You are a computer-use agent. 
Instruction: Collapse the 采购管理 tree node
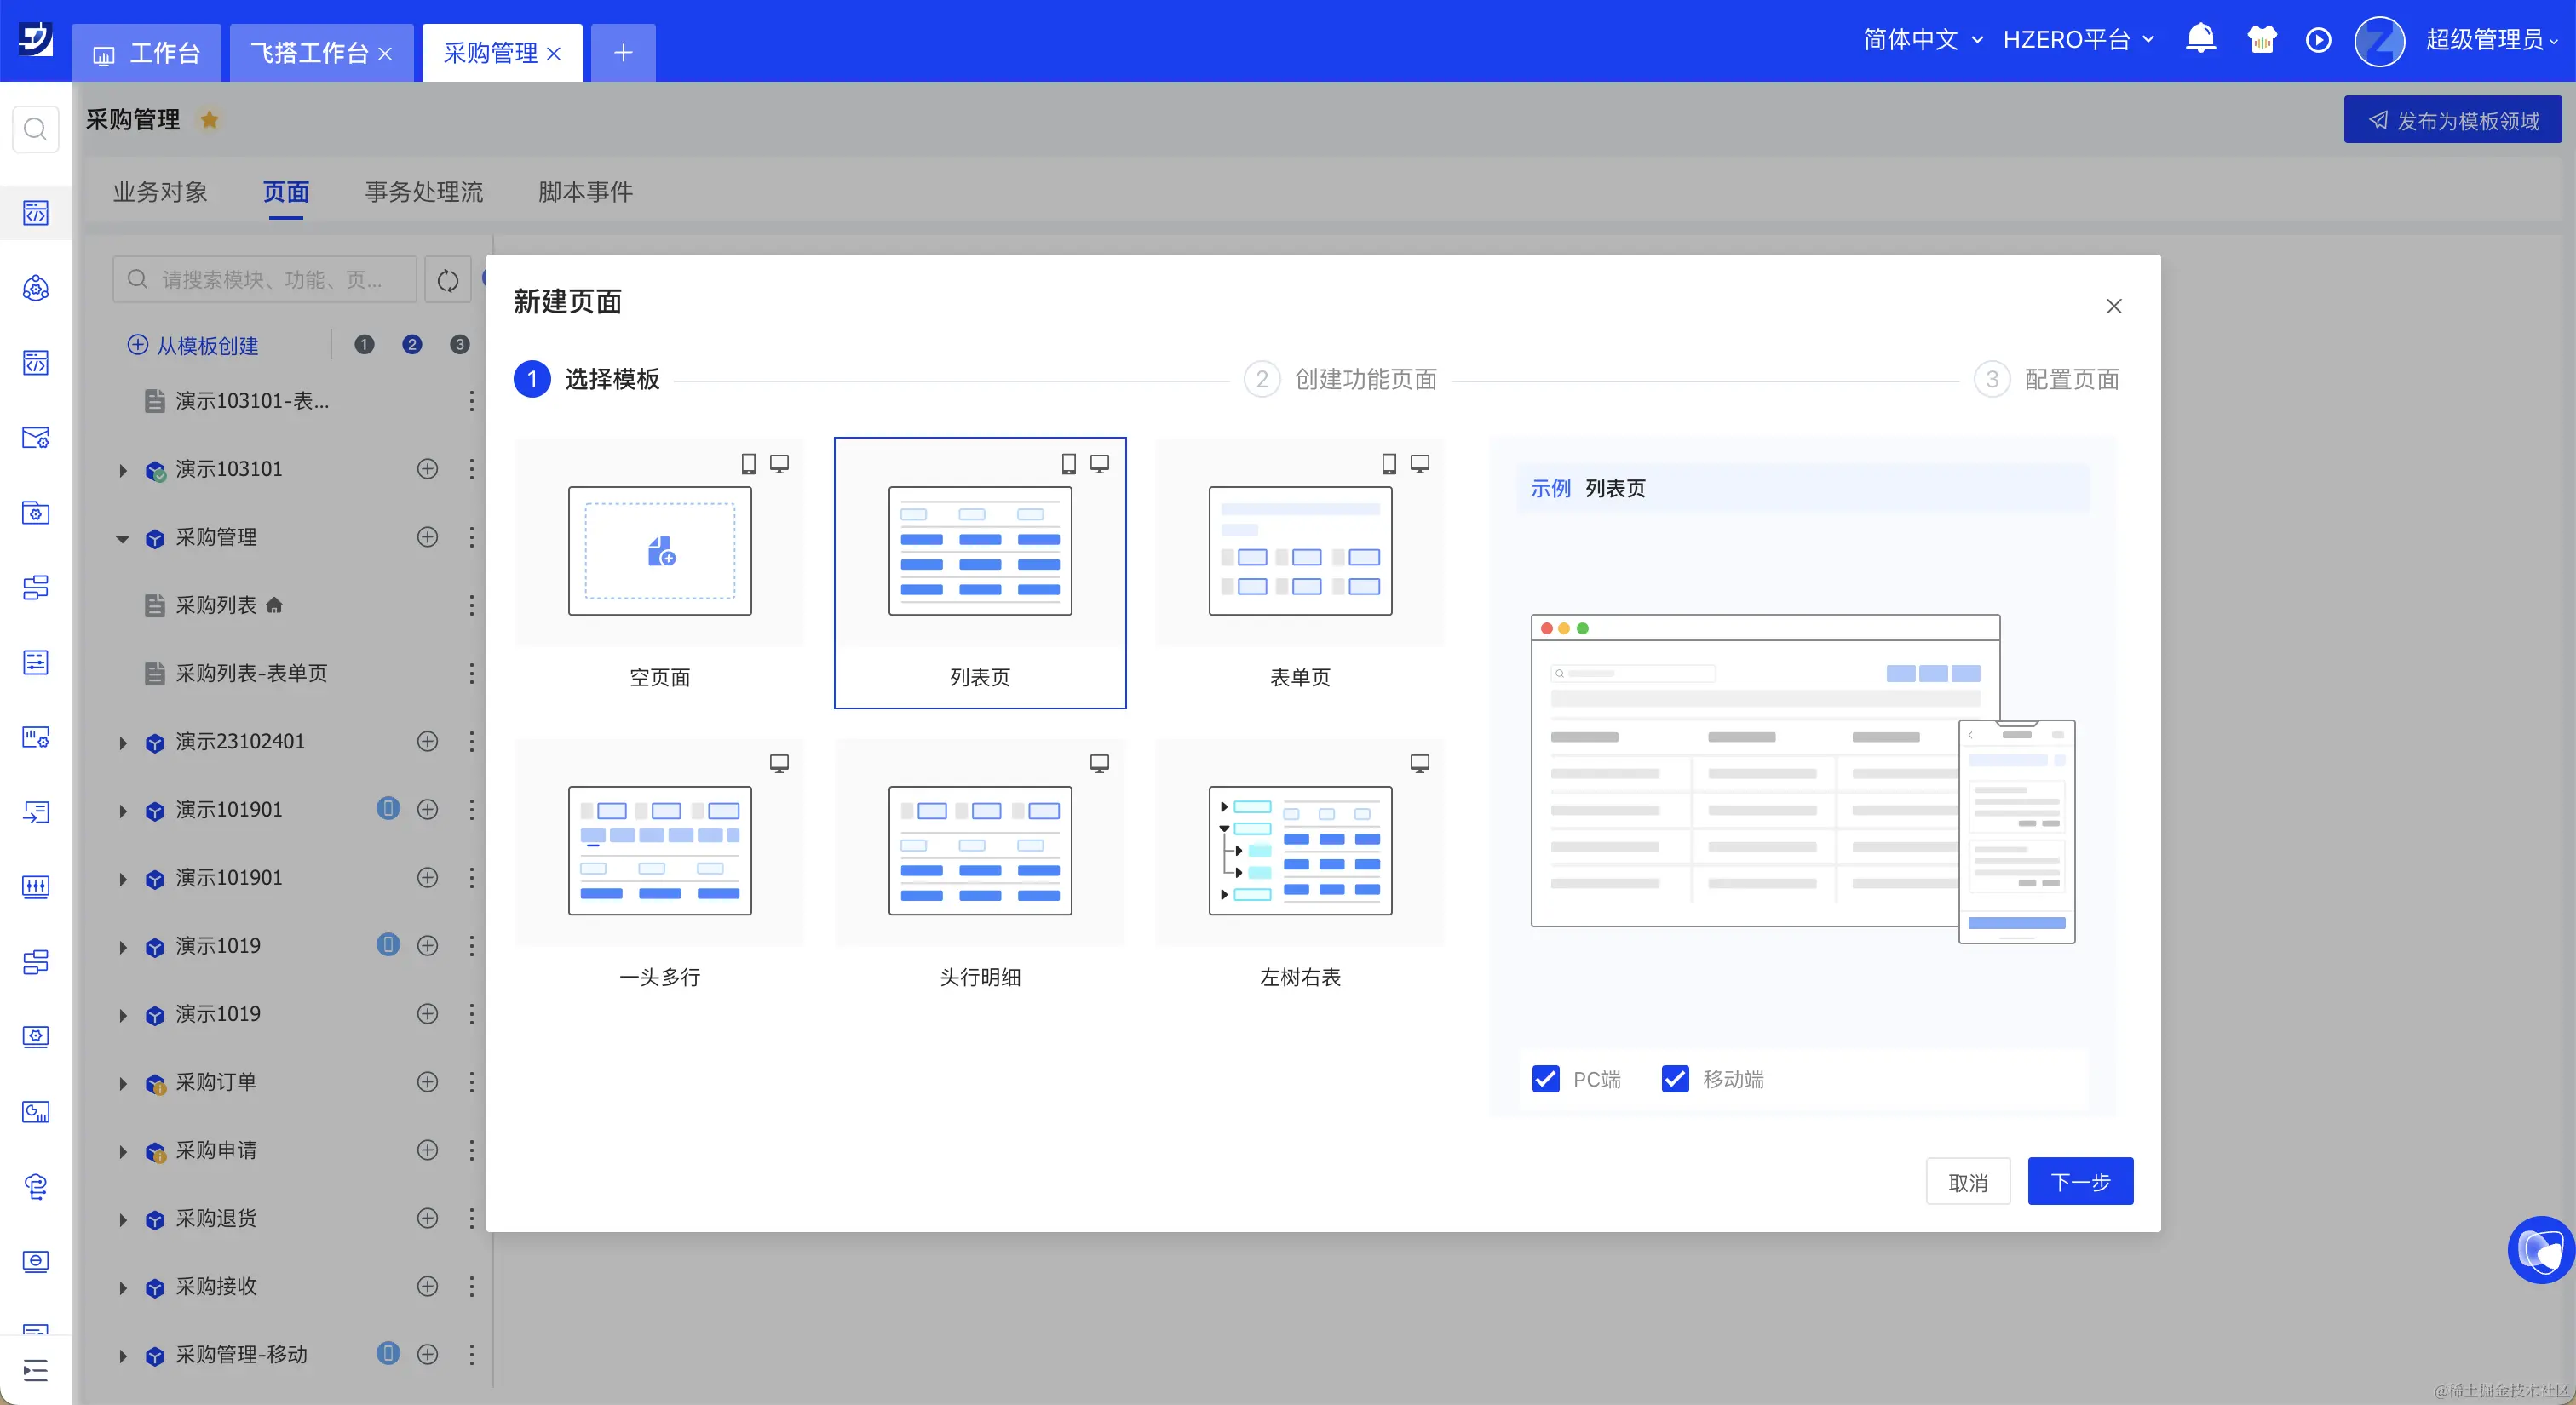pos(123,539)
